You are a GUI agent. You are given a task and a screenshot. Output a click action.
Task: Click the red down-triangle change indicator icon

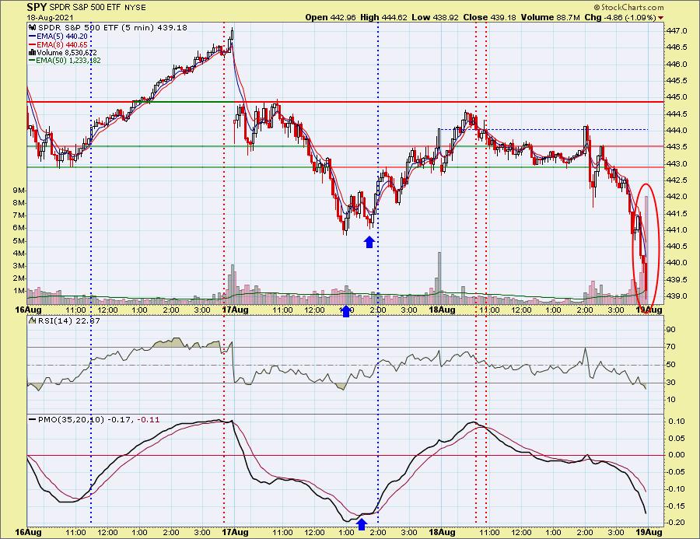(660, 18)
